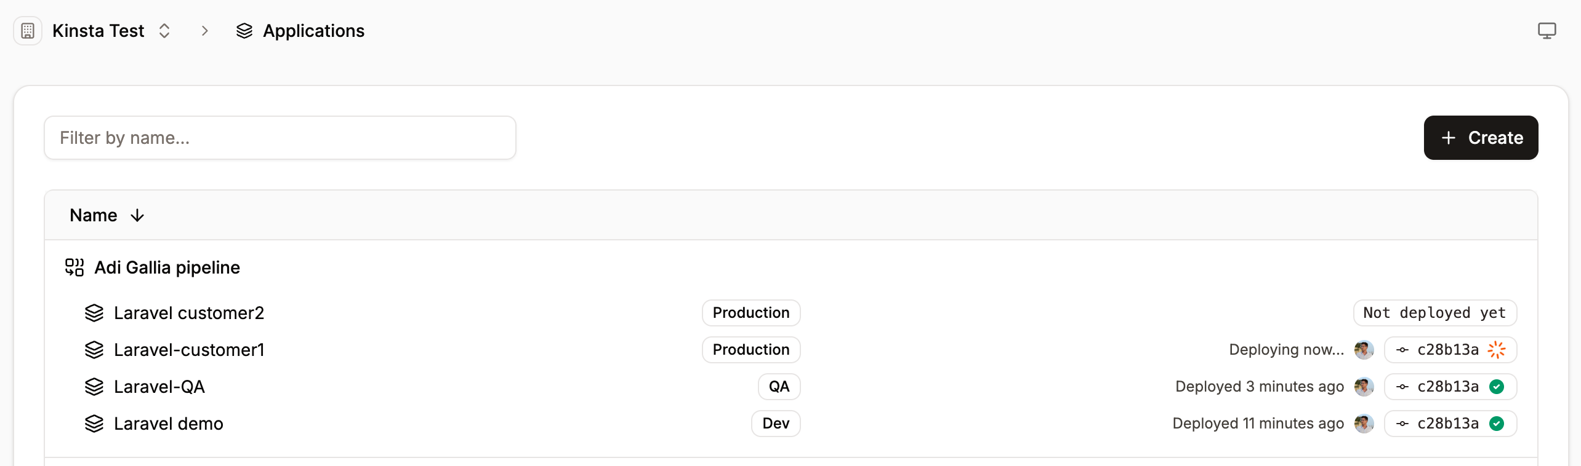Click the plus icon in Create button
The image size is (1581, 466).
(x=1449, y=138)
